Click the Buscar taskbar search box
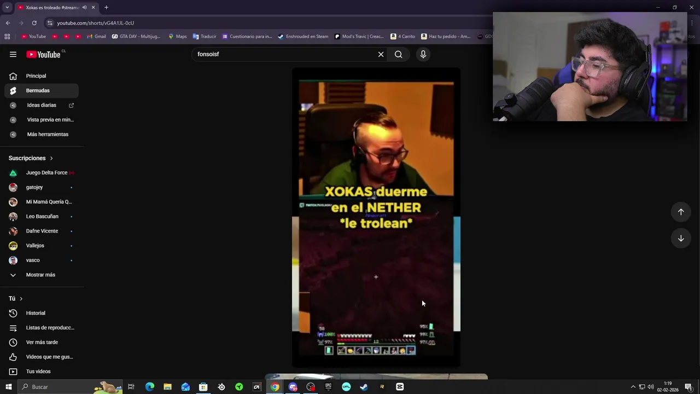This screenshot has height=394, width=700. (71, 387)
